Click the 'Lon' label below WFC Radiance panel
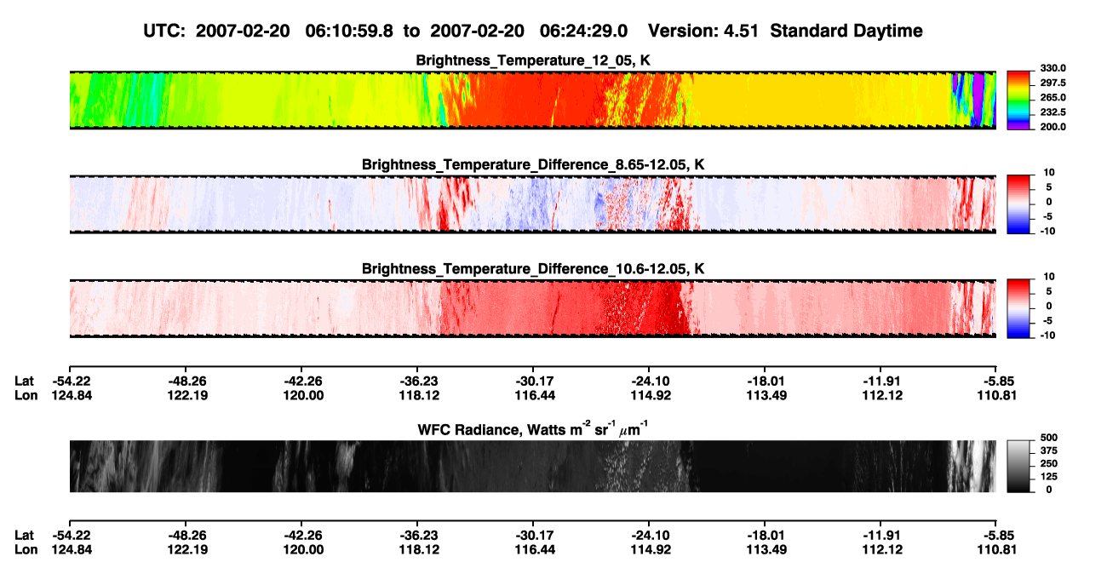 [26, 548]
